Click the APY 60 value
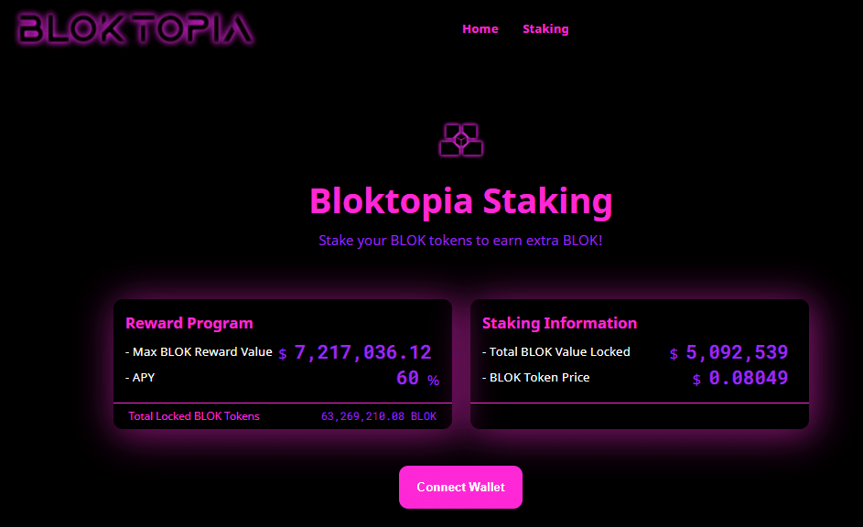The image size is (863, 527). 409,378
